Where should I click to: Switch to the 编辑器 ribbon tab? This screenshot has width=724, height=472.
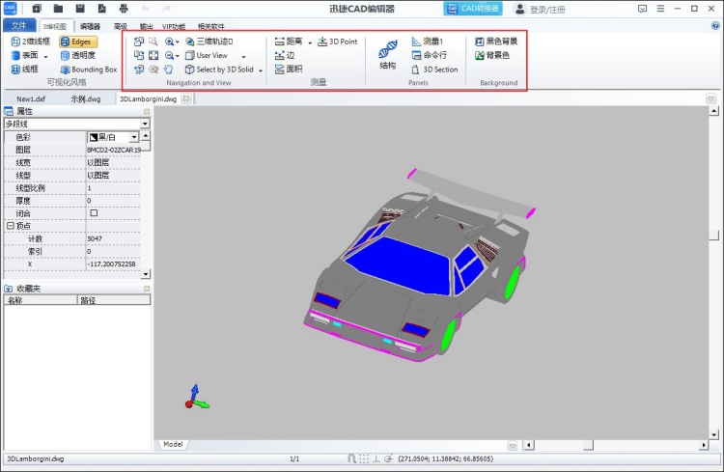click(90, 26)
